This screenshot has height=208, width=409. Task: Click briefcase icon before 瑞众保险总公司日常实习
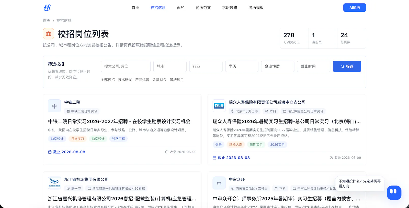[x=285, y=111]
